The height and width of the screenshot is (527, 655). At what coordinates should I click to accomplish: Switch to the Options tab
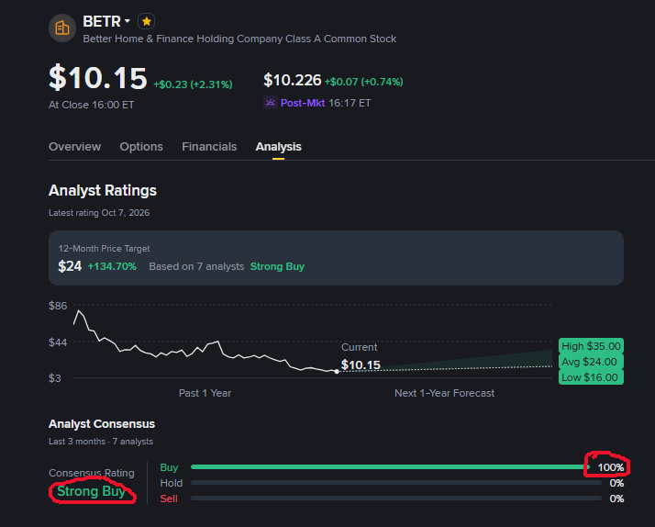(141, 147)
